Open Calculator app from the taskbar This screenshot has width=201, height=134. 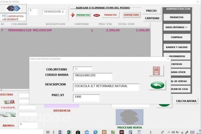coord(130,132)
